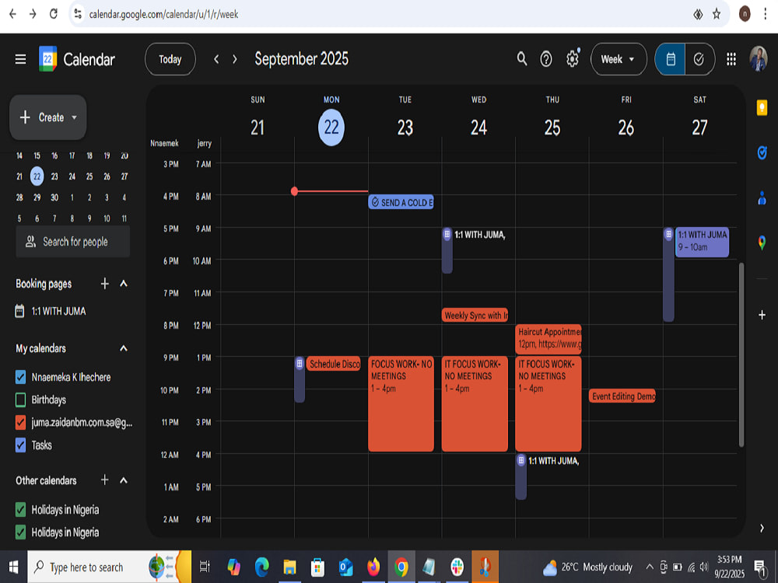Open the Create dropdown button
The width and height of the screenshot is (778, 583).
point(48,117)
